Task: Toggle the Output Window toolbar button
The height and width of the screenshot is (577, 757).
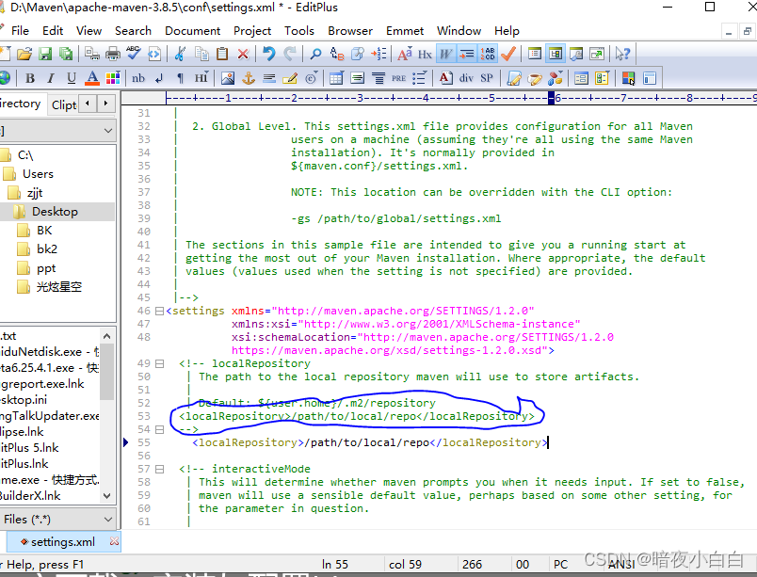Action: pyautogui.click(x=576, y=54)
